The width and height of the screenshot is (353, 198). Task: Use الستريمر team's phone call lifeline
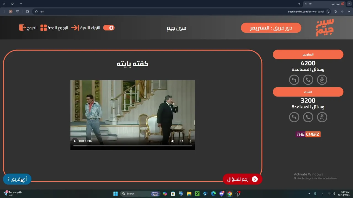(x=308, y=80)
